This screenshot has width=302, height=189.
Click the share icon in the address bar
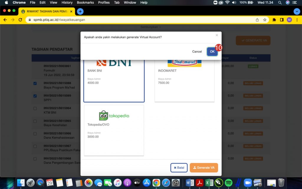[x=257, y=20]
